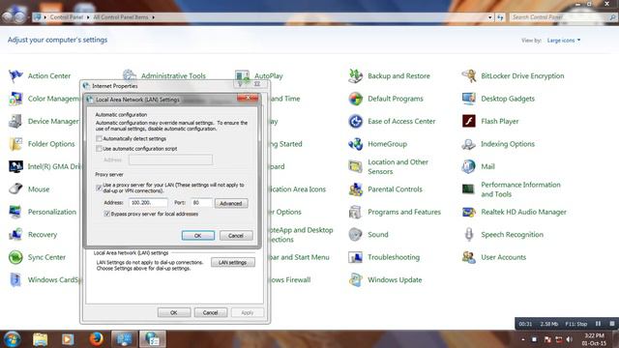Open Backup and Restore icon
Viewport: 619px width, 348px height.
355,75
